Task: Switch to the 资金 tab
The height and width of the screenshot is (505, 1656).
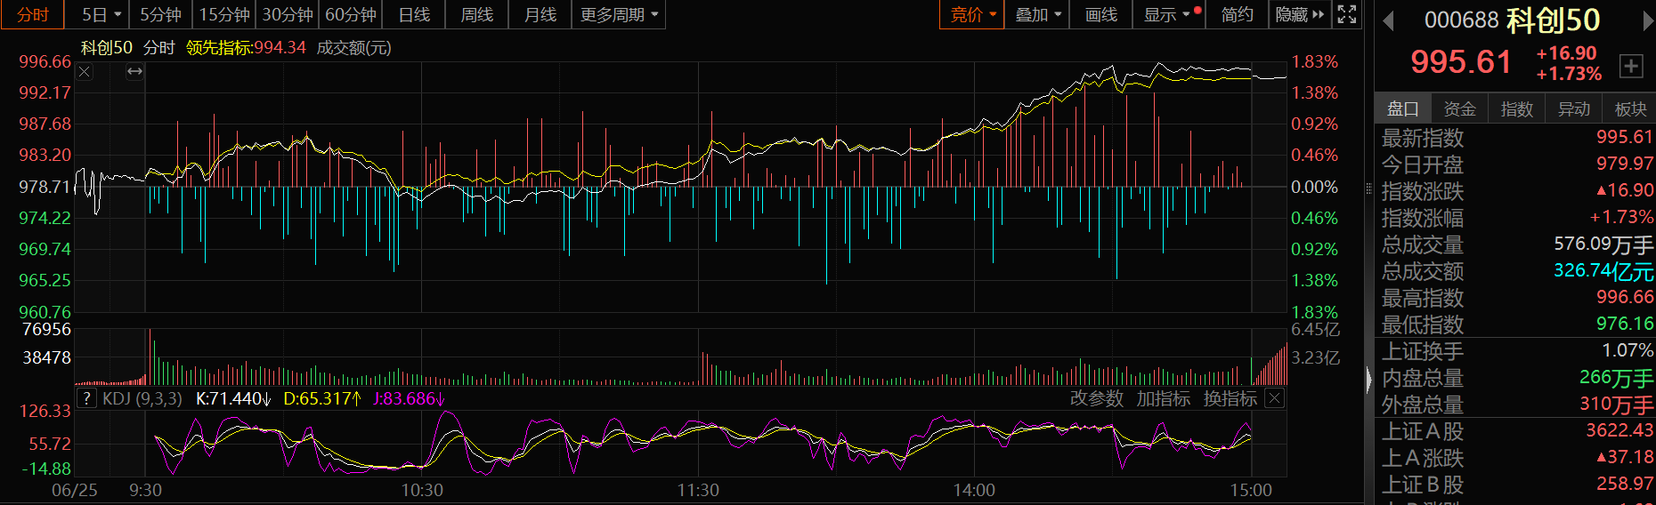Action: click(x=1459, y=108)
